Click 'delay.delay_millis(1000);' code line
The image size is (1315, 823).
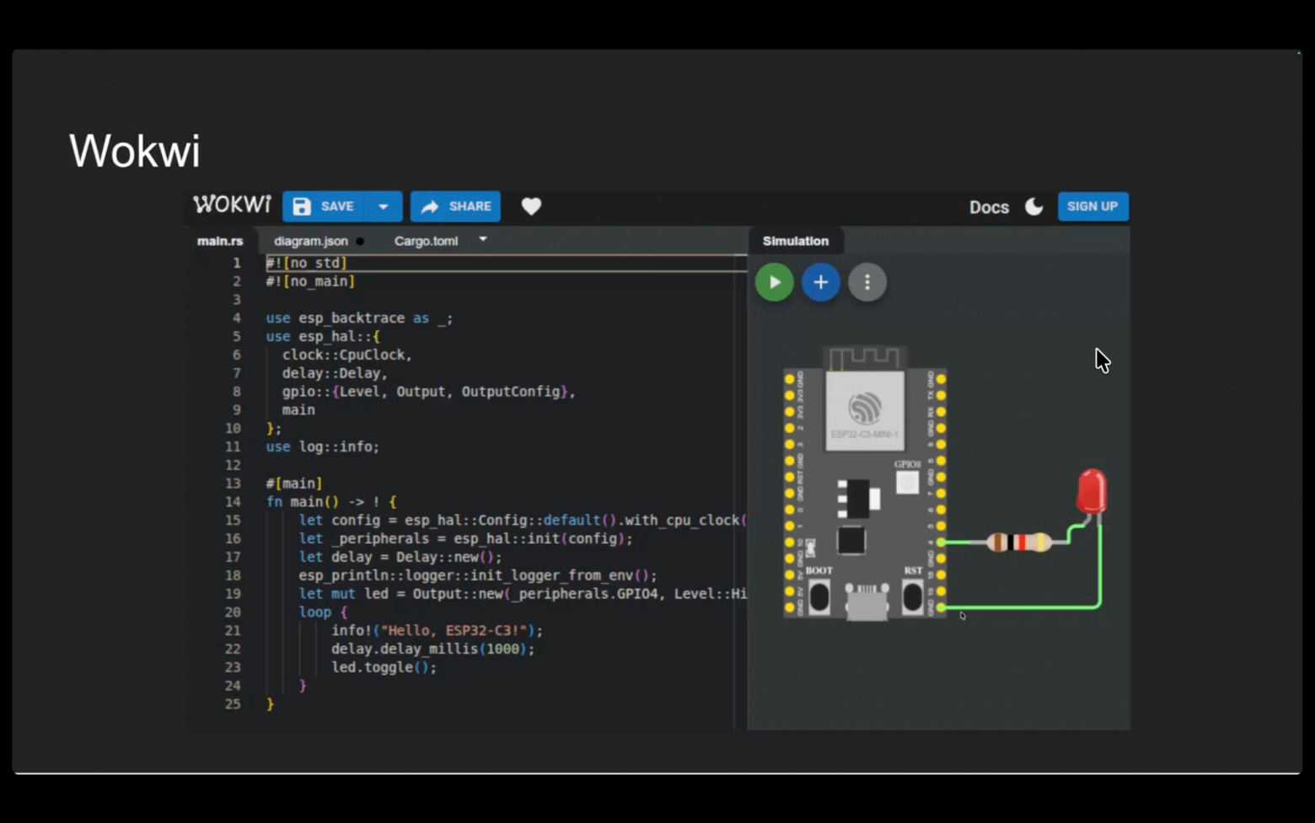click(x=432, y=649)
